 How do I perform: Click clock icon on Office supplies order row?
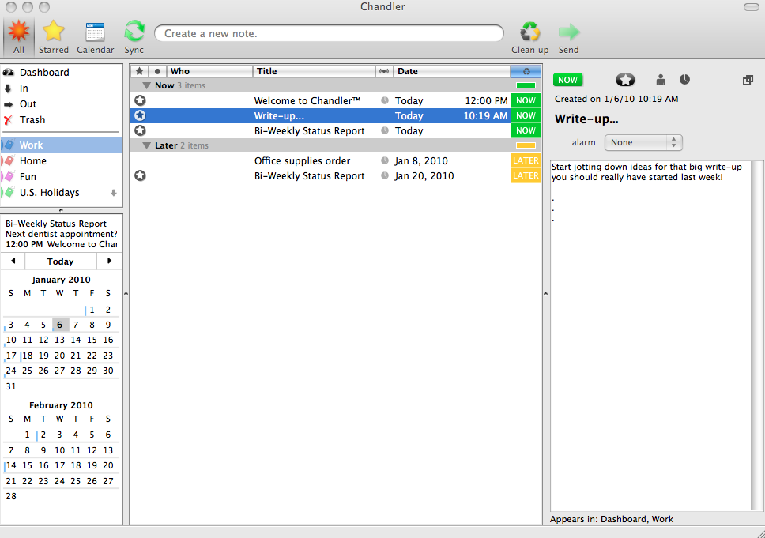pyautogui.click(x=385, y=160)
